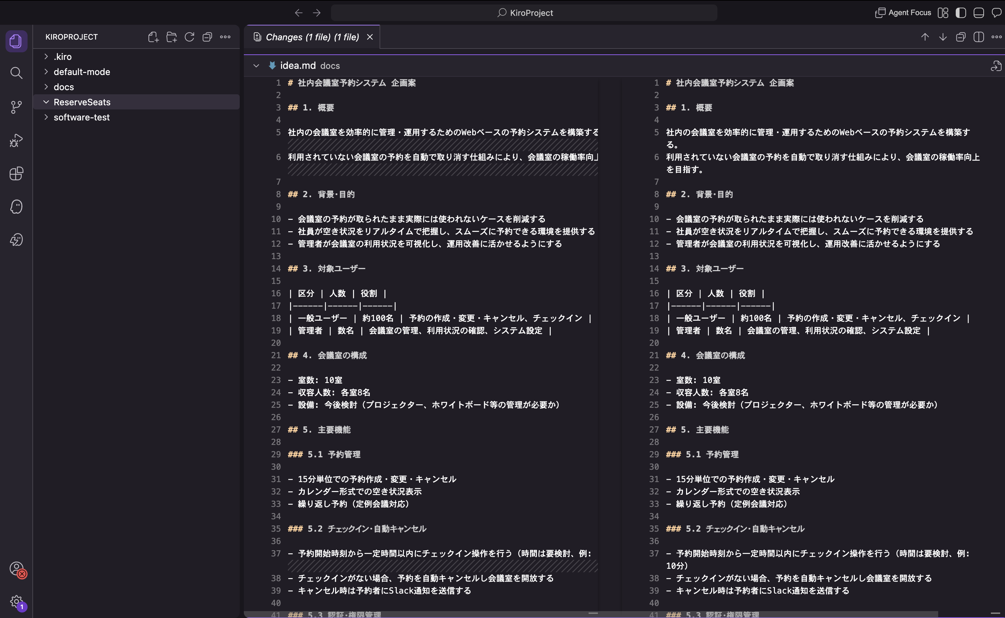Image resolution: width=1005 pixels, height=618 pixels.
Task: Click right pane line '- カレンダー形式での空き状況表示'
Action: (x=733, y=491)
